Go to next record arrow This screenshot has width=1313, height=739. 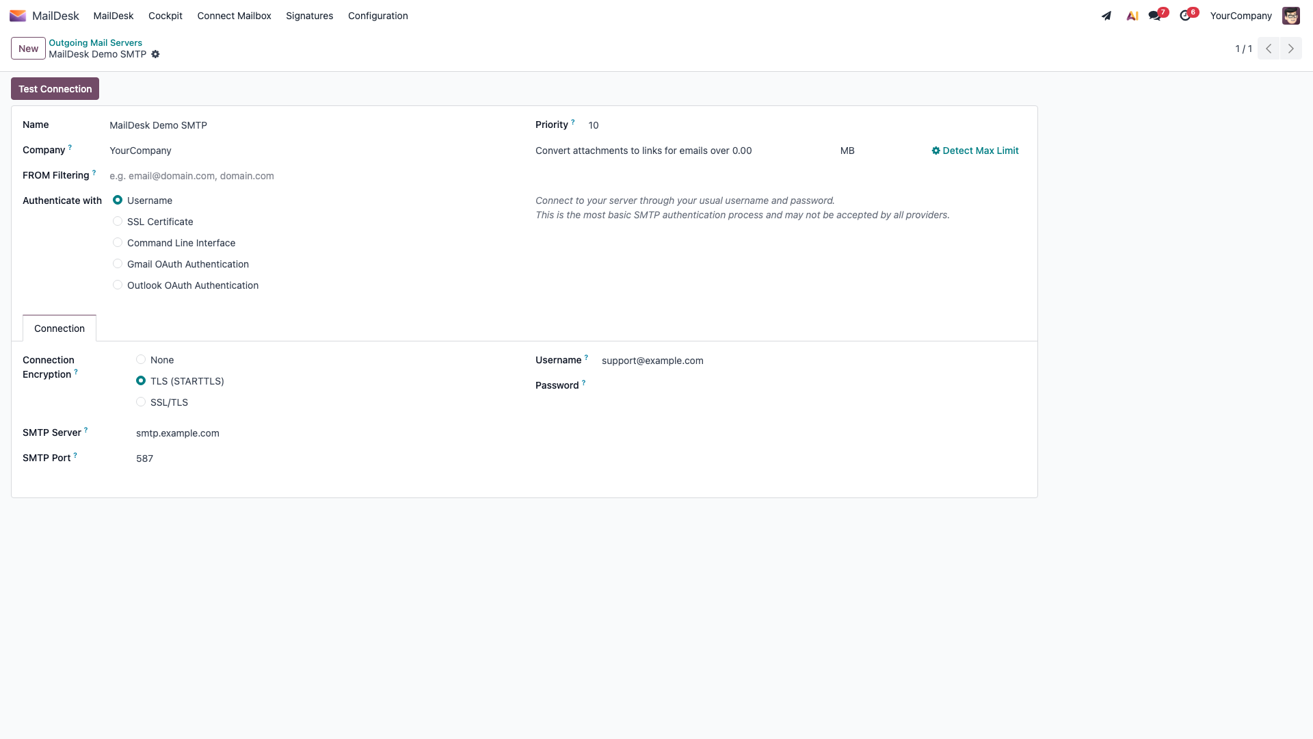click(1291, 49)
